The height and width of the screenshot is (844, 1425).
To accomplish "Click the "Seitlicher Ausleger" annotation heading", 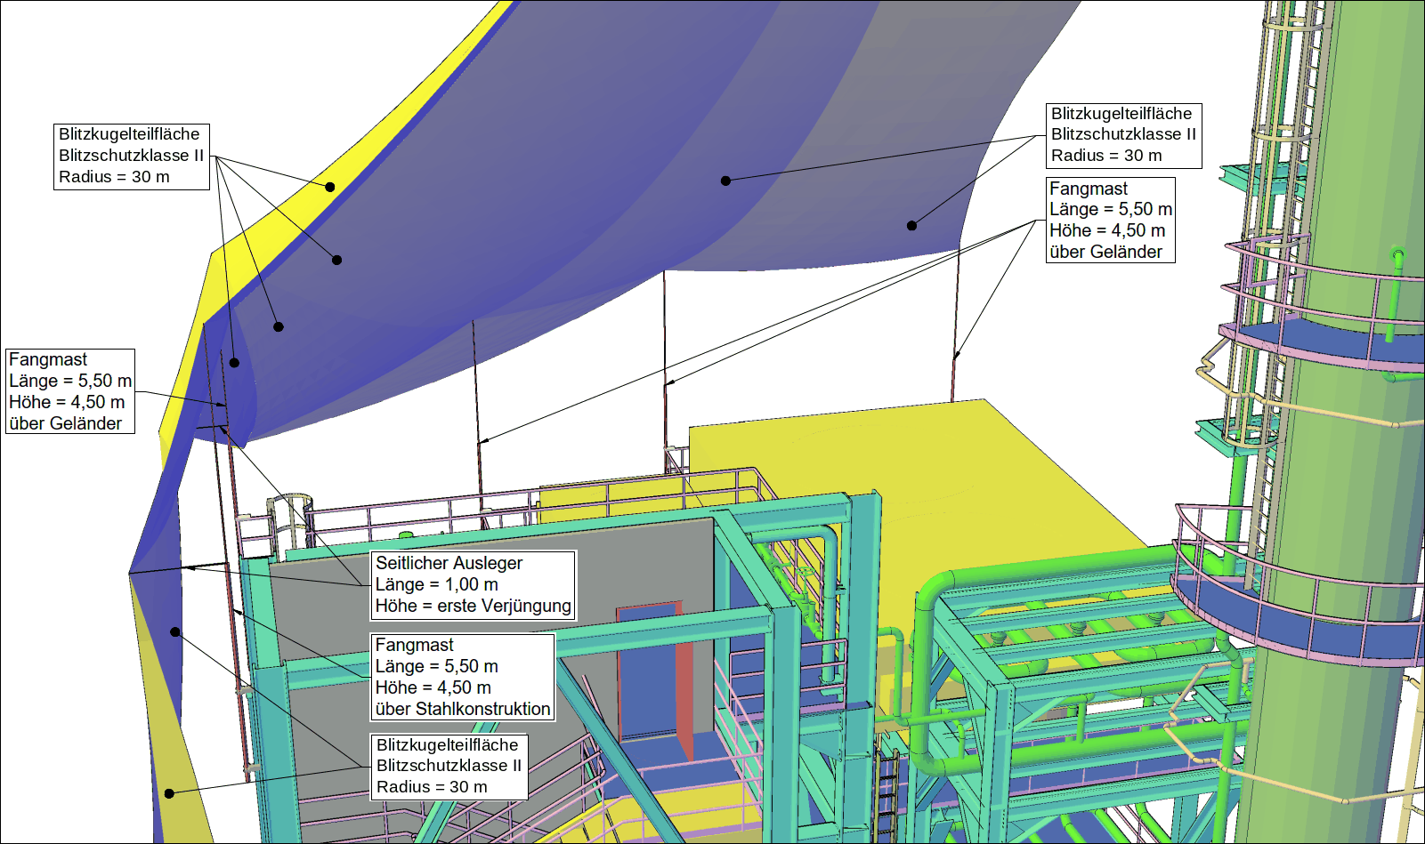I will [449, 563].
